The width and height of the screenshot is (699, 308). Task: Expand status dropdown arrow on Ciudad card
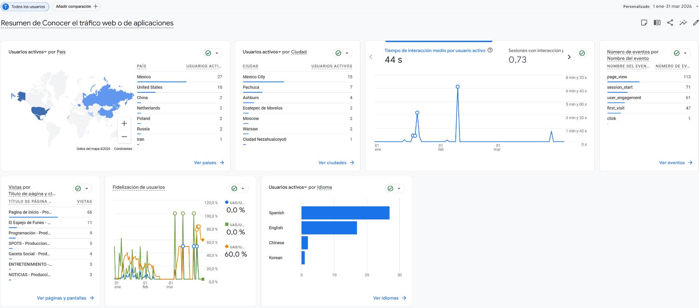pyautogui.click(x=347, y=53)
